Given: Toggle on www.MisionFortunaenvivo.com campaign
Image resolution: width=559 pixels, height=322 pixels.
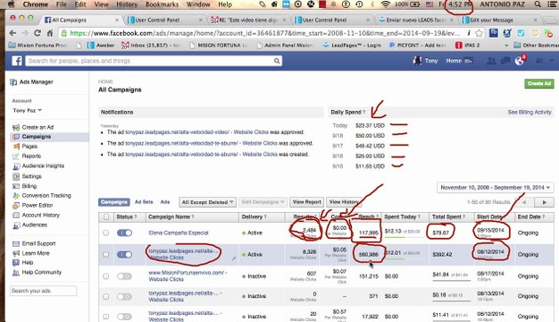Looking at the screenshot, I should (124, 276).
